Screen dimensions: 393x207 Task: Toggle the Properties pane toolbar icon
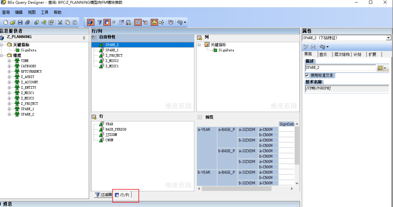click(138, 23)
